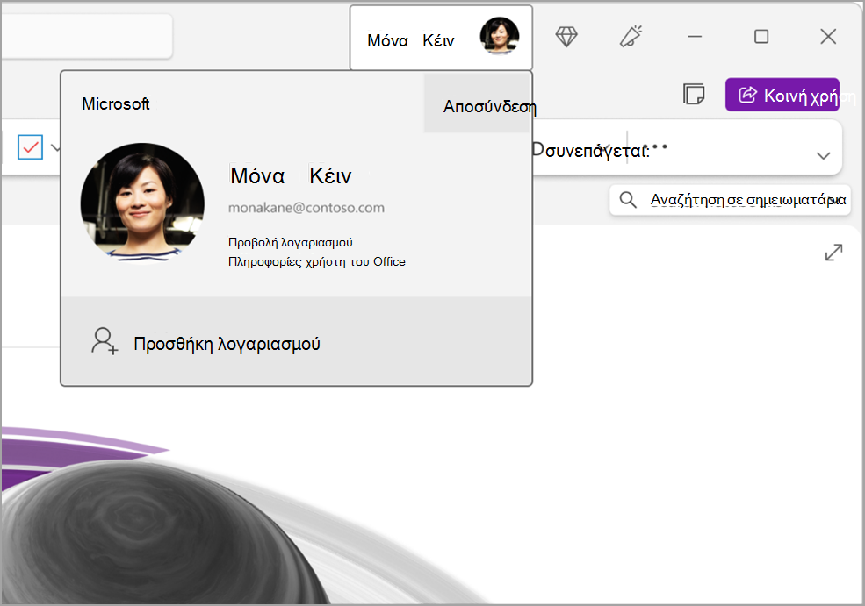Open the premium diamond icon
Image resolution: width=865 pixels, height=606 pixels.
pos(566,37)
